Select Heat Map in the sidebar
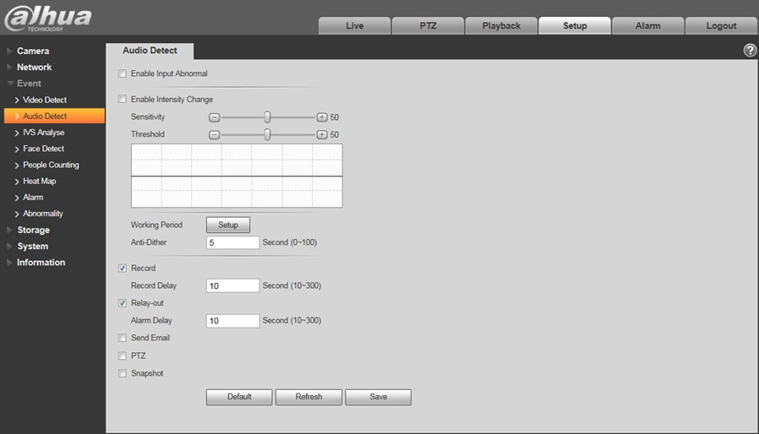Viewport: 759px width, 434px height. [x=39, y=181]
